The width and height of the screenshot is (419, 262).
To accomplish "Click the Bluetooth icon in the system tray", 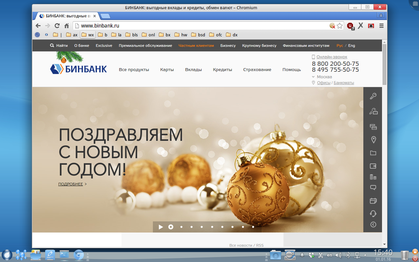I will click(x=348, y=255).
